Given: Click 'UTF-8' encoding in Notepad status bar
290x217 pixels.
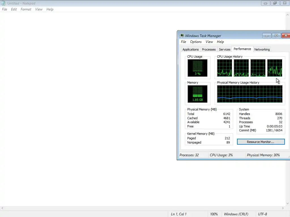Looking at the screenshot, I should [263, 214].
